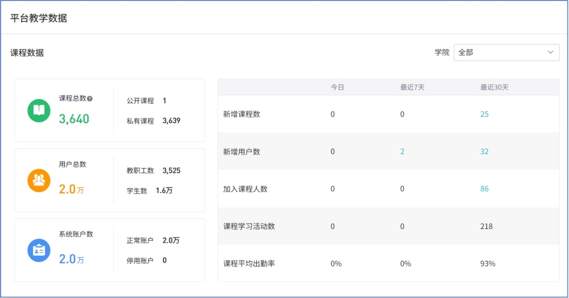Click the help question mark beside 课程总数

coord(90,98)
